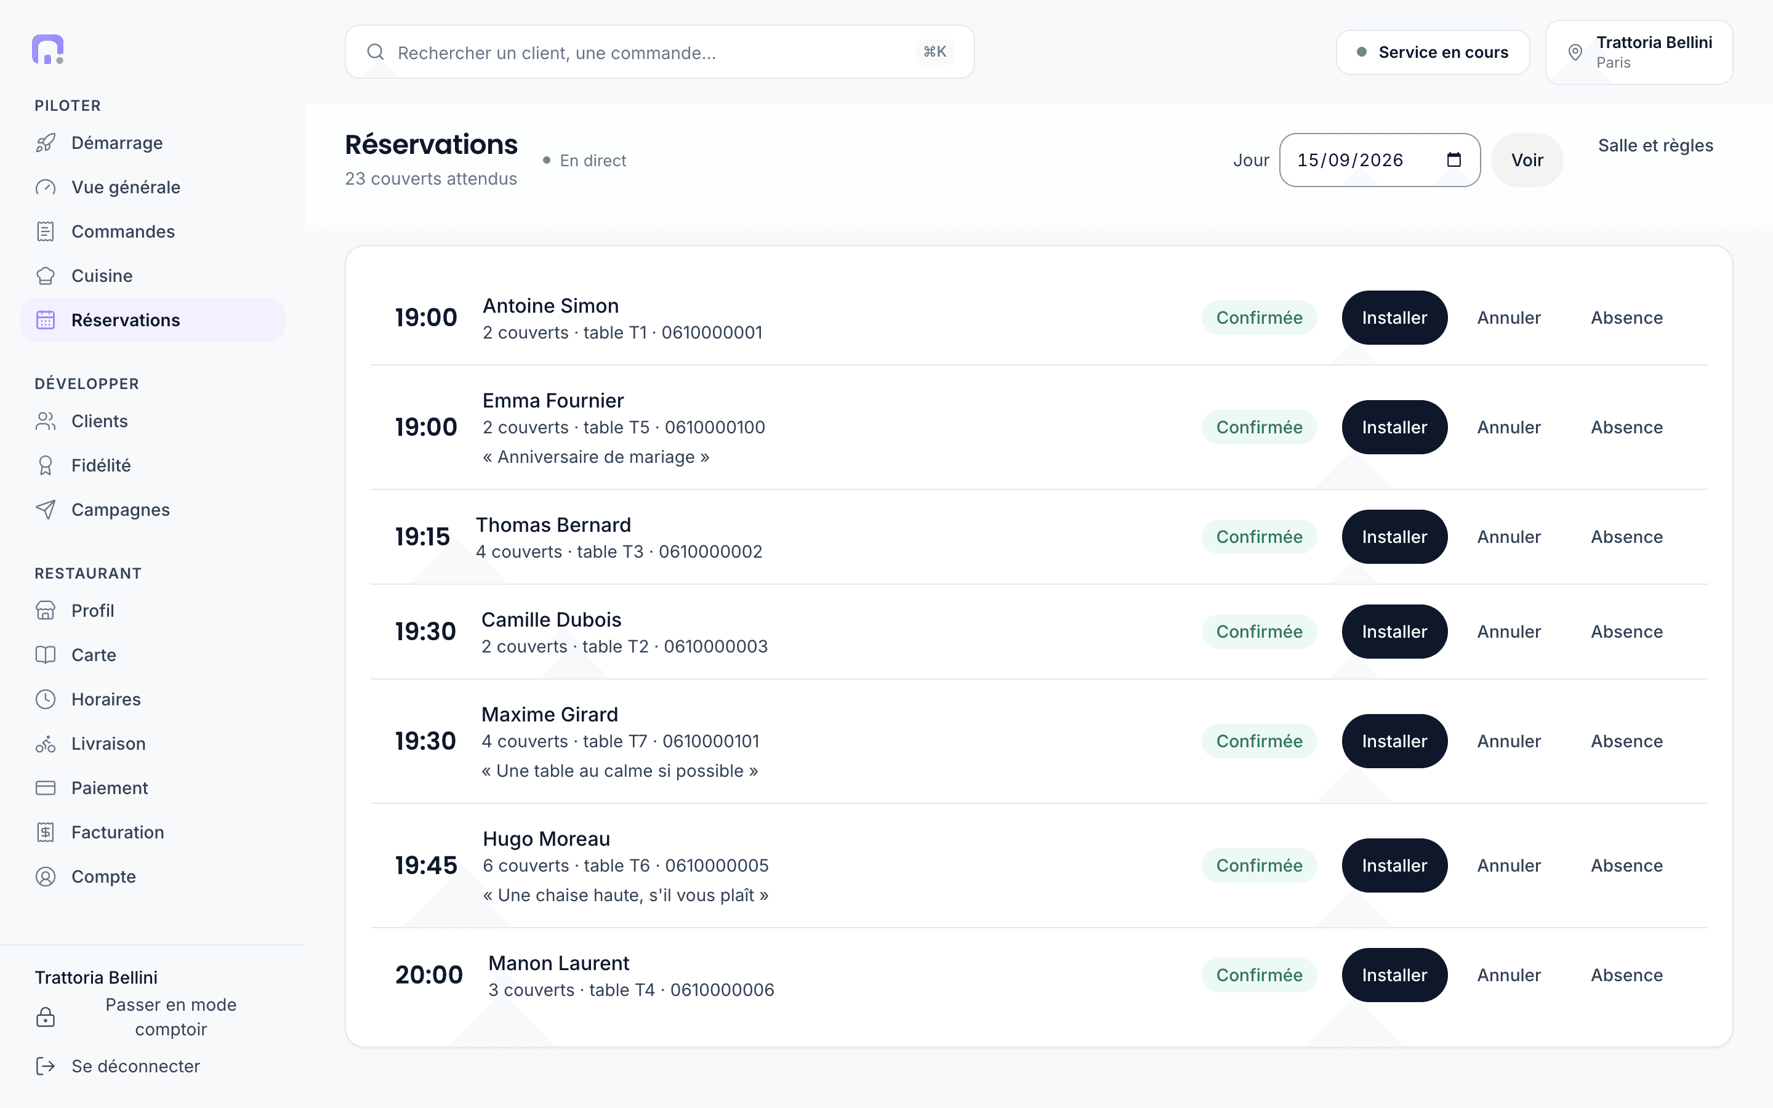
Task: Click the Démarrage rocket icon
Action: click(46, 143)
